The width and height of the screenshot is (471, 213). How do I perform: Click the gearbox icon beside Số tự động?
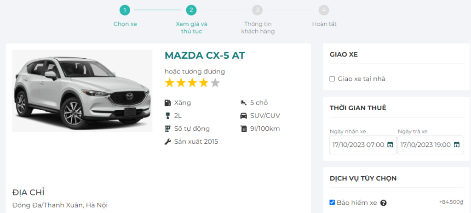click(x=168, y=129)
